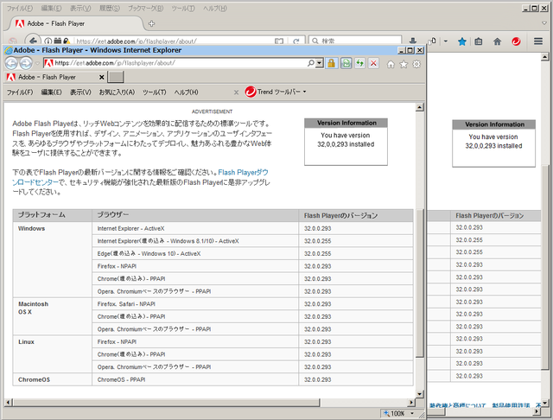
Task: Open the IE 100% zoom level dropdown
Action: coord(411,413)
